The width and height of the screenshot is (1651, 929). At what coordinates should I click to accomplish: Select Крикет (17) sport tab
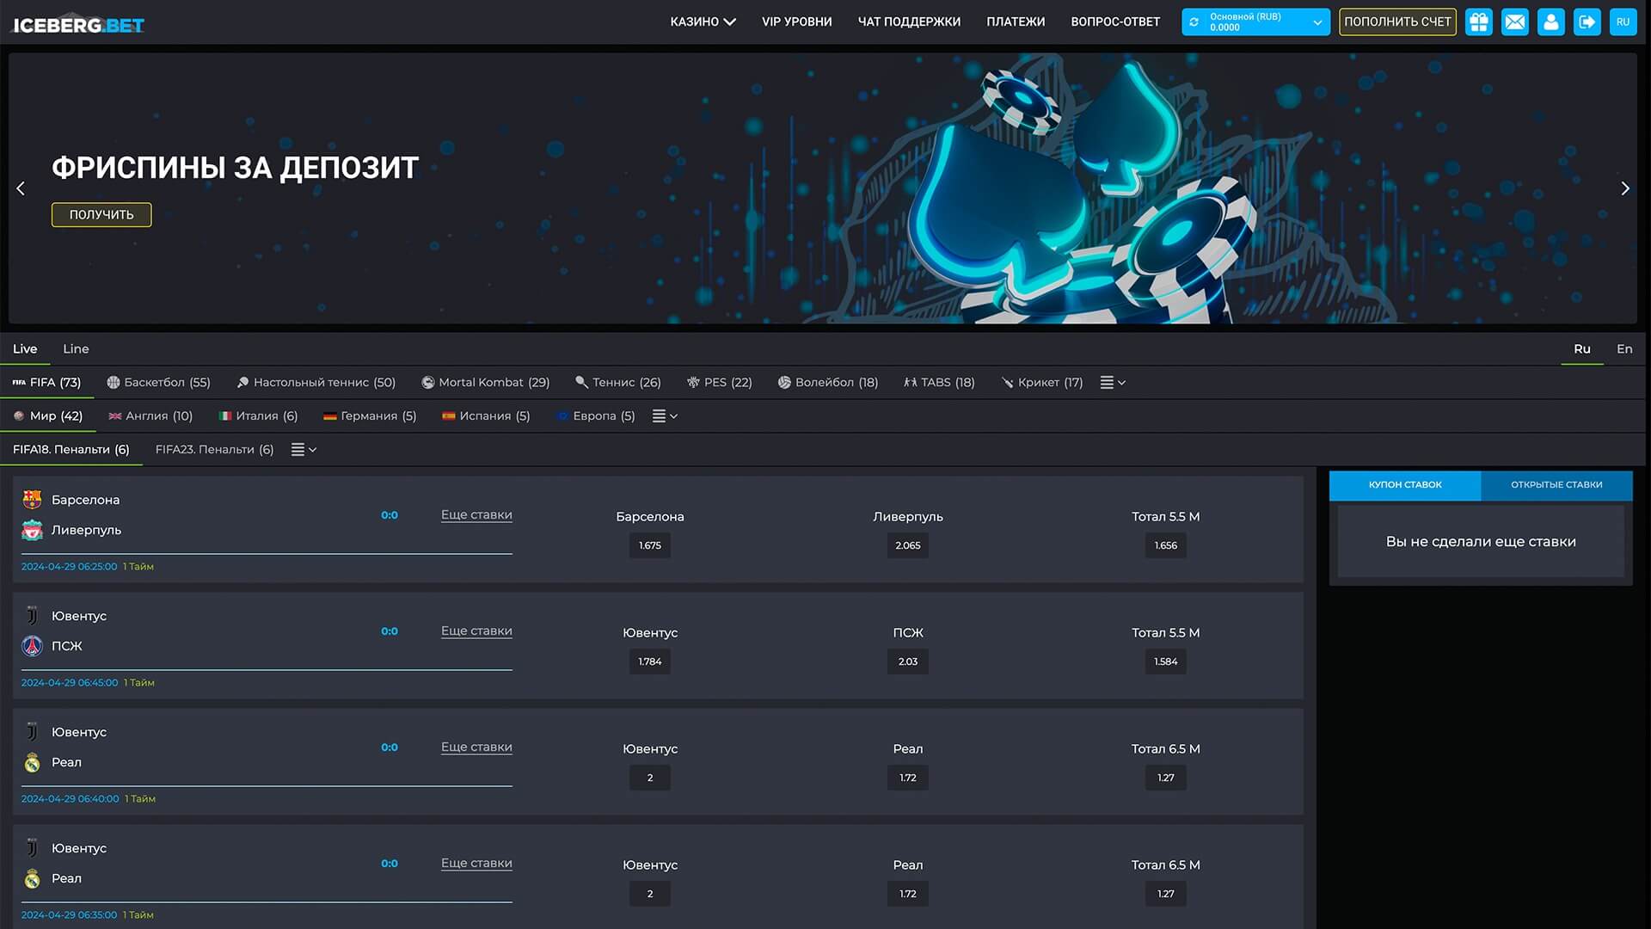coord(1041,383)
